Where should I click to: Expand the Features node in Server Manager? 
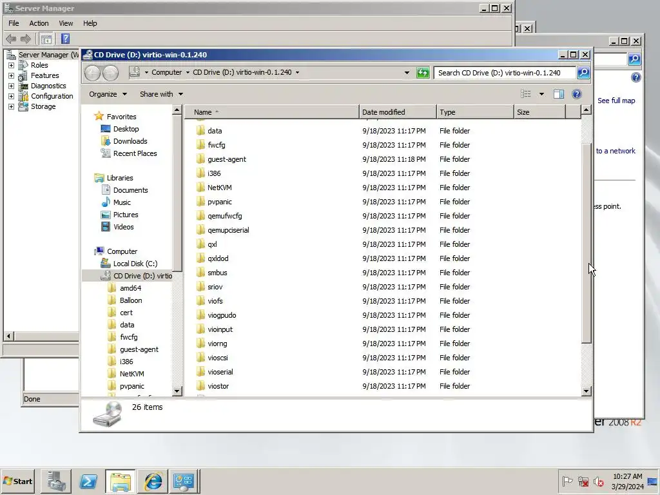[12, 76]
